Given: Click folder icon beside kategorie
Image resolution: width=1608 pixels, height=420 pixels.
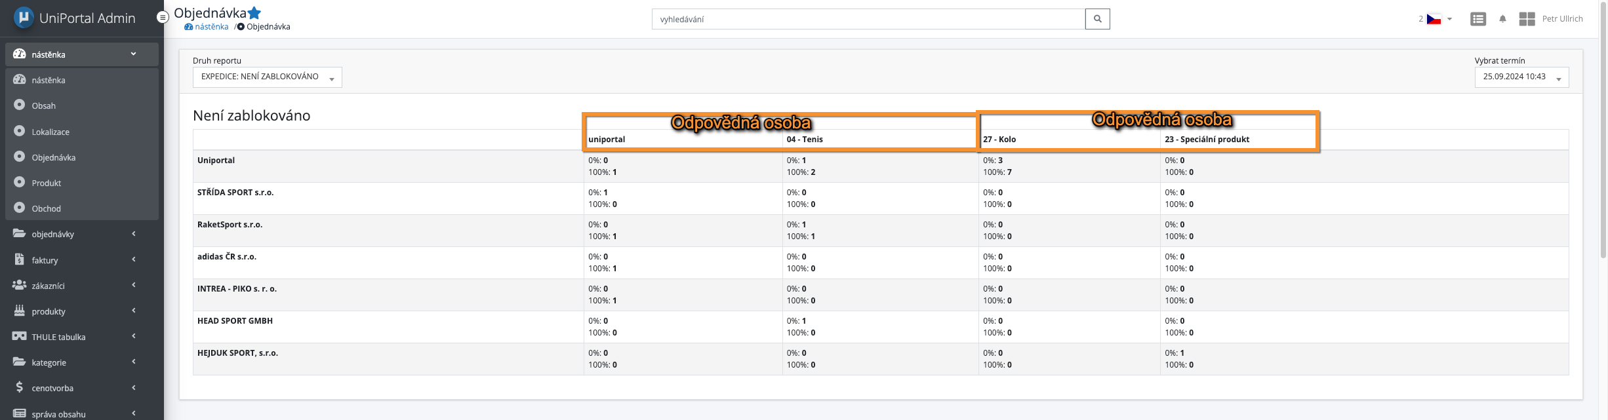Looking at the screenshot, I should point(20,362).
